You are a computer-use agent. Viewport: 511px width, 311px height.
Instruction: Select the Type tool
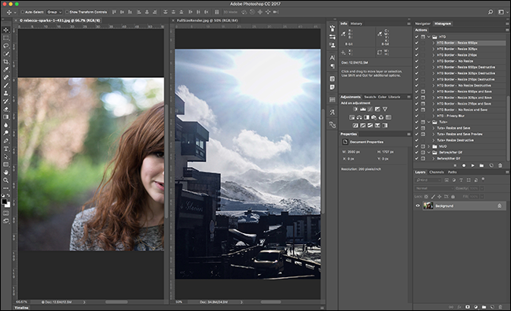6,149
